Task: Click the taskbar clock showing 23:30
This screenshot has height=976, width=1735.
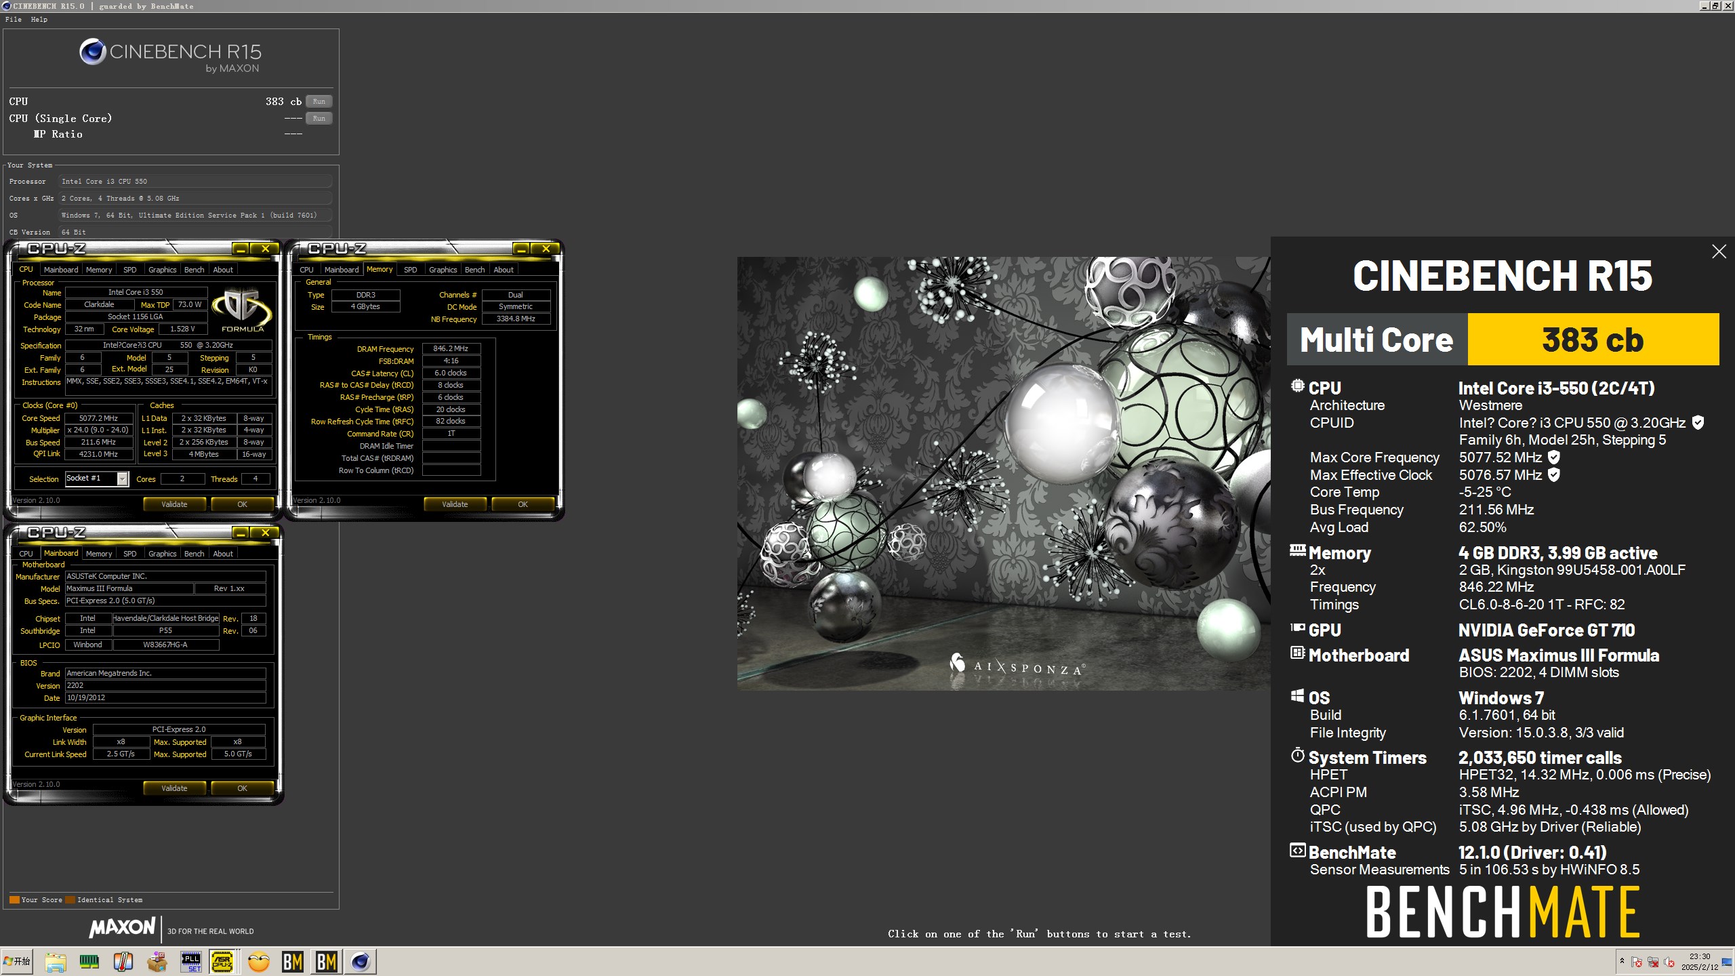Action: click(x=1700, y=962)
